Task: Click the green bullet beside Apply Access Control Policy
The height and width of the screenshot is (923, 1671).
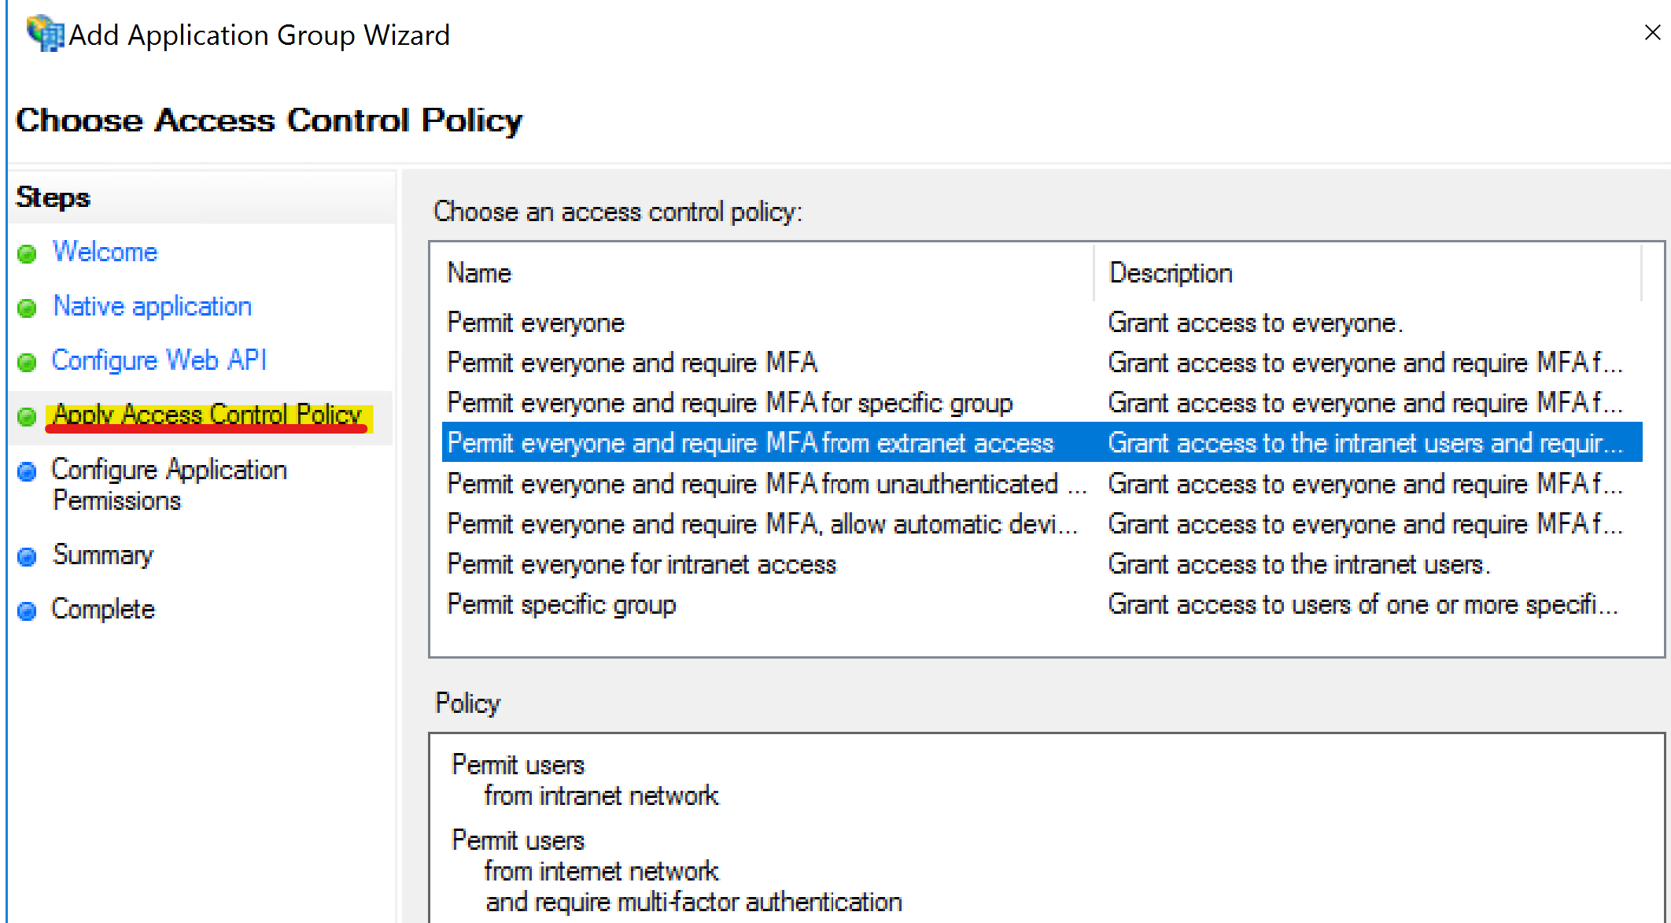Action: 27,417
